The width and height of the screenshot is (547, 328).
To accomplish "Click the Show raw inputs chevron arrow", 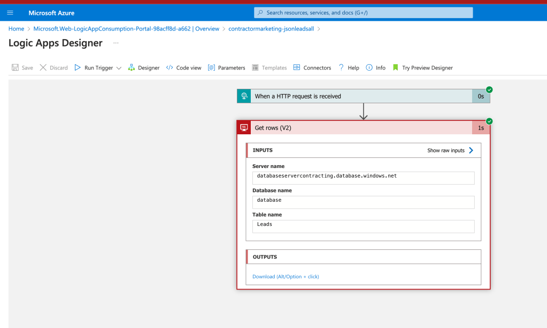I will [471, 150].
